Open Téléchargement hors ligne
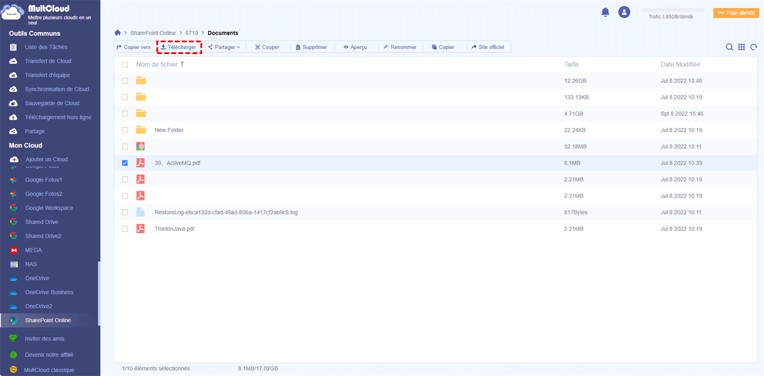Viewport: 764px width, 376px height. coord(58,117)
